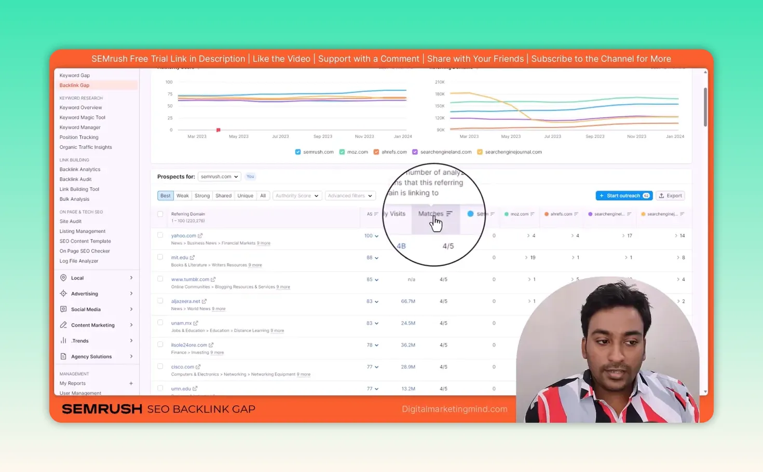The height and width of the screenshot is (472, 763).
Task: Click the Agency Solutions document icon
Action: click(x=63, y=356)
